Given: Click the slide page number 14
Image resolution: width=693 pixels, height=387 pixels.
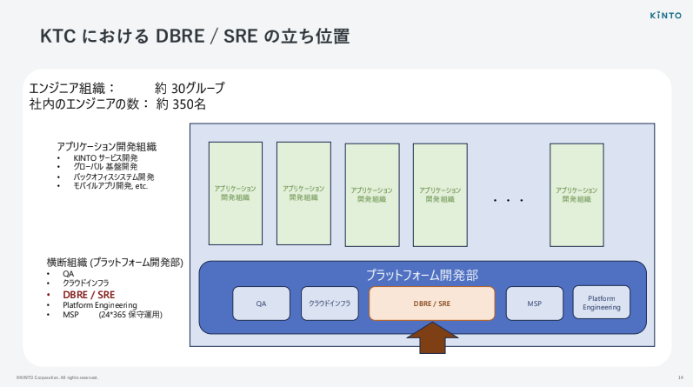Looking at the screenshot, I should coord(679,377).
